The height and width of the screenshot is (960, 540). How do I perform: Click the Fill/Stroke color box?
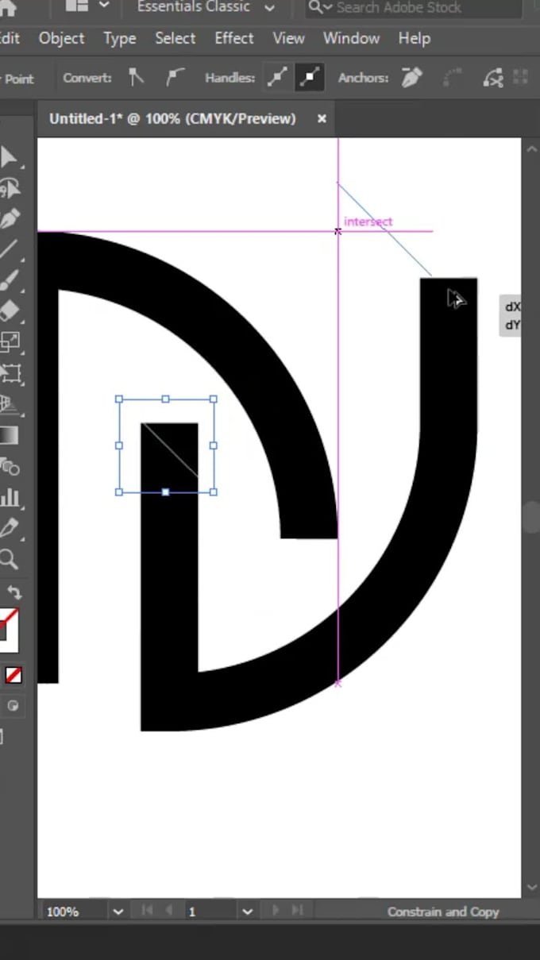[x=7, y=630]
